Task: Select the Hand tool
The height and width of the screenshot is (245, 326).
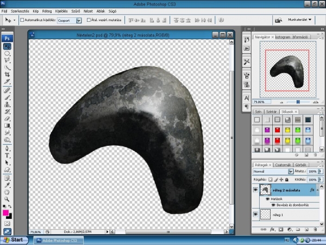Action: tap(7, 192)
